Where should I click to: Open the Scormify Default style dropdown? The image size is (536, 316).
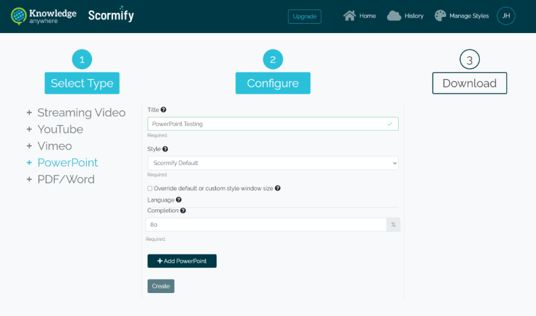click(x=273, y=163)
